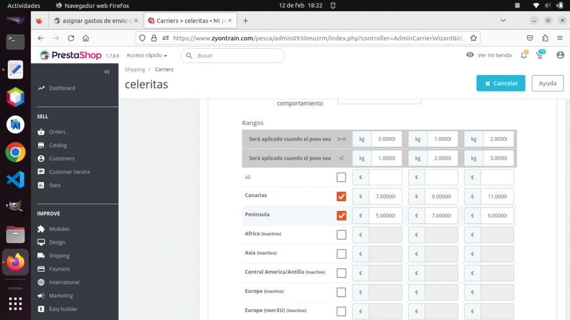This screenshot has height=320, width=570.
Task: Show site information lock icon
Action: pyautogui.click(x=154, y=38)
